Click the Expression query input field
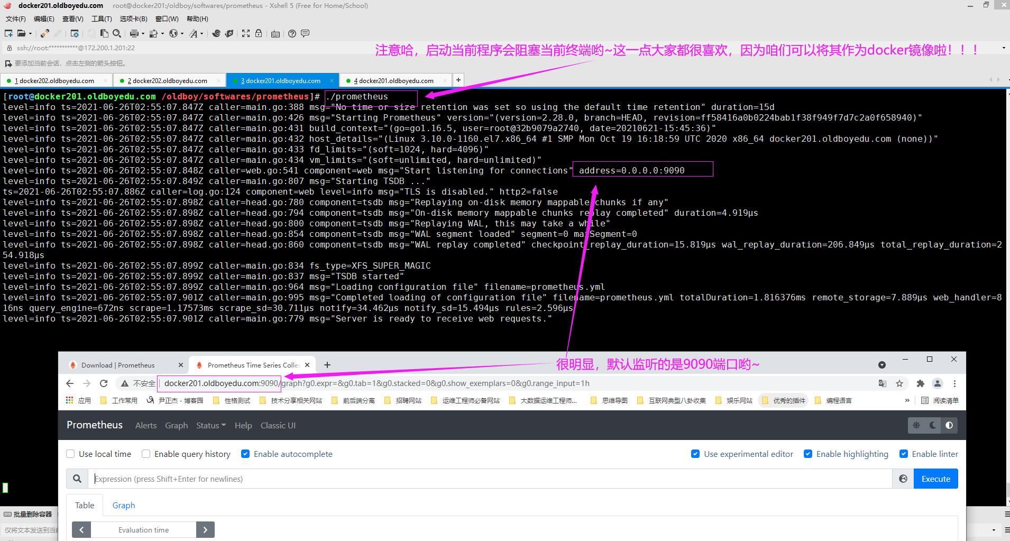 [490, 479]
